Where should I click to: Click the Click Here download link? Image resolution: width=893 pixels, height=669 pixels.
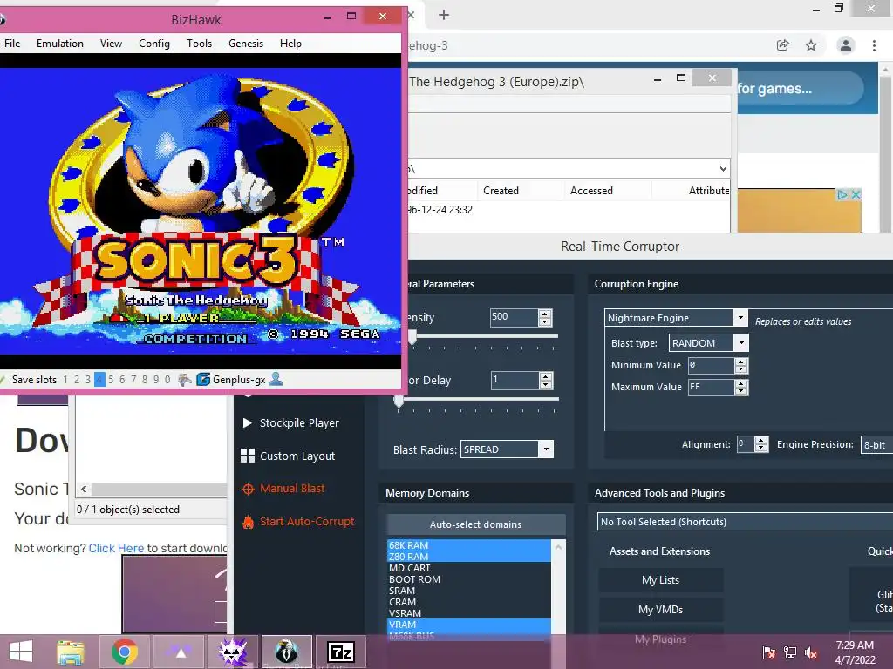pyautogui.click(x=116, y=549)
